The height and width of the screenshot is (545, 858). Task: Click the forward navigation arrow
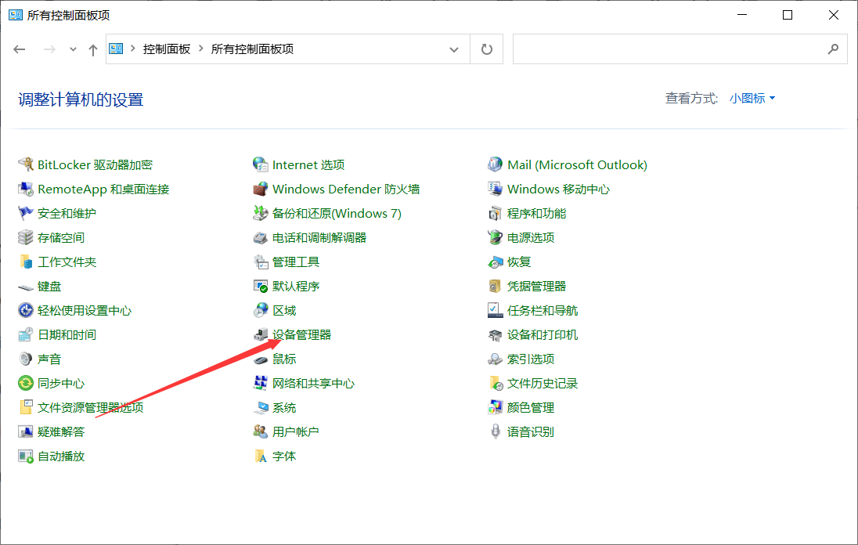coord(49,49)
